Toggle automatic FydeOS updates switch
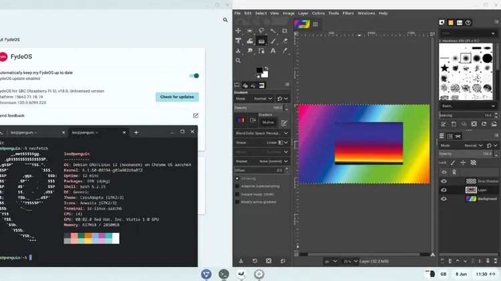 pos(194,75)
